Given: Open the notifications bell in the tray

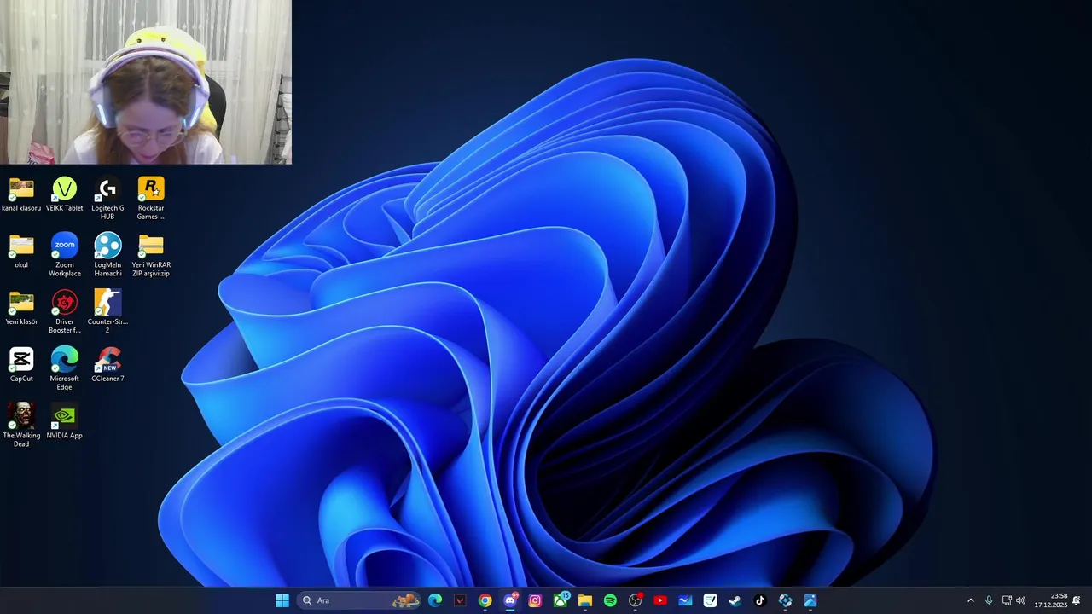Looking at the screenshot, I should [1077, 600].
